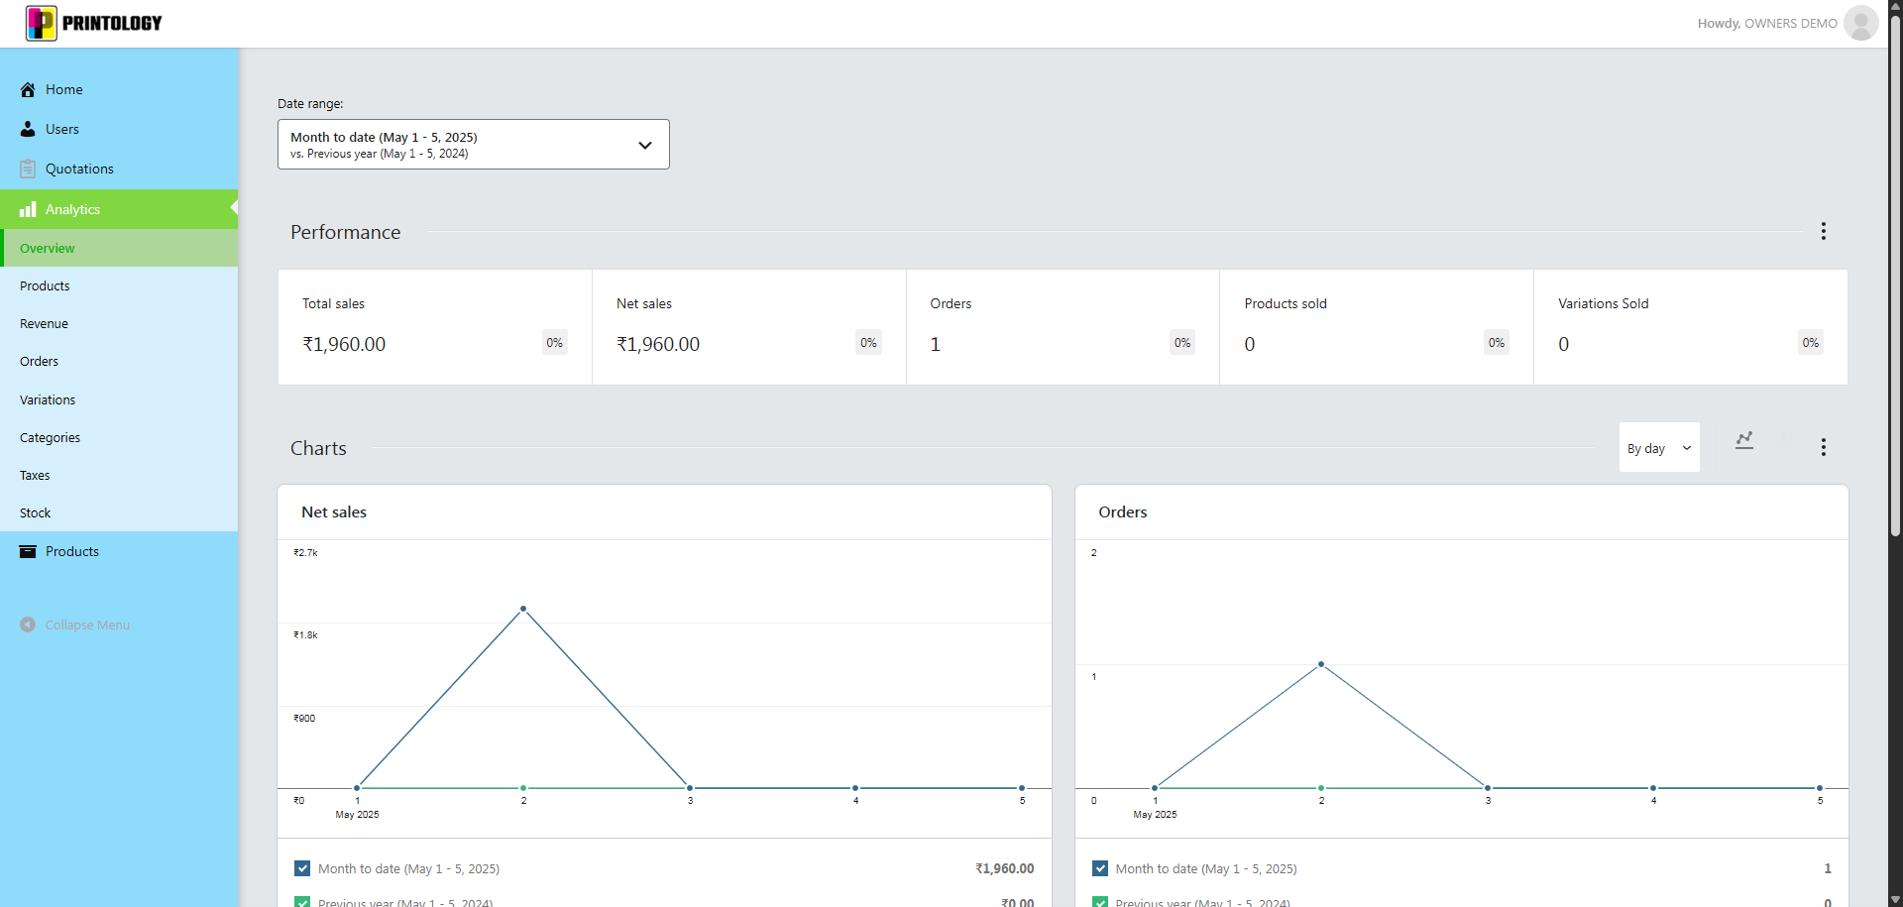
Task: Open Performance section three-dot options
Action: pyautogui.click(x=1823, y=231)
